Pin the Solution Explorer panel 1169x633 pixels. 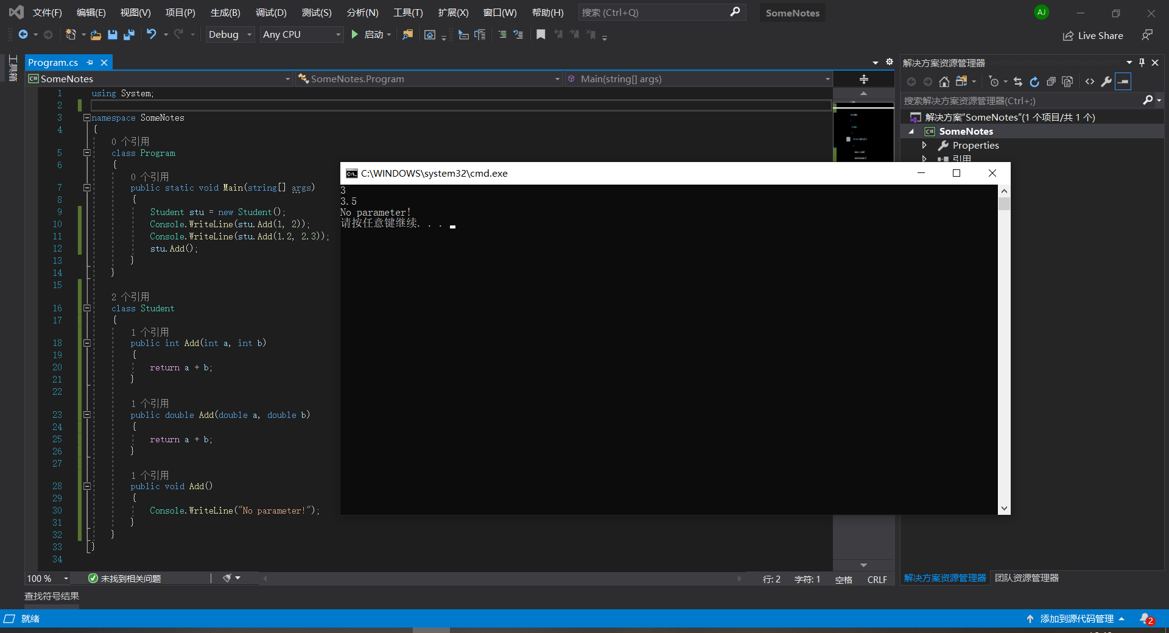click(x=1142, y=63)
